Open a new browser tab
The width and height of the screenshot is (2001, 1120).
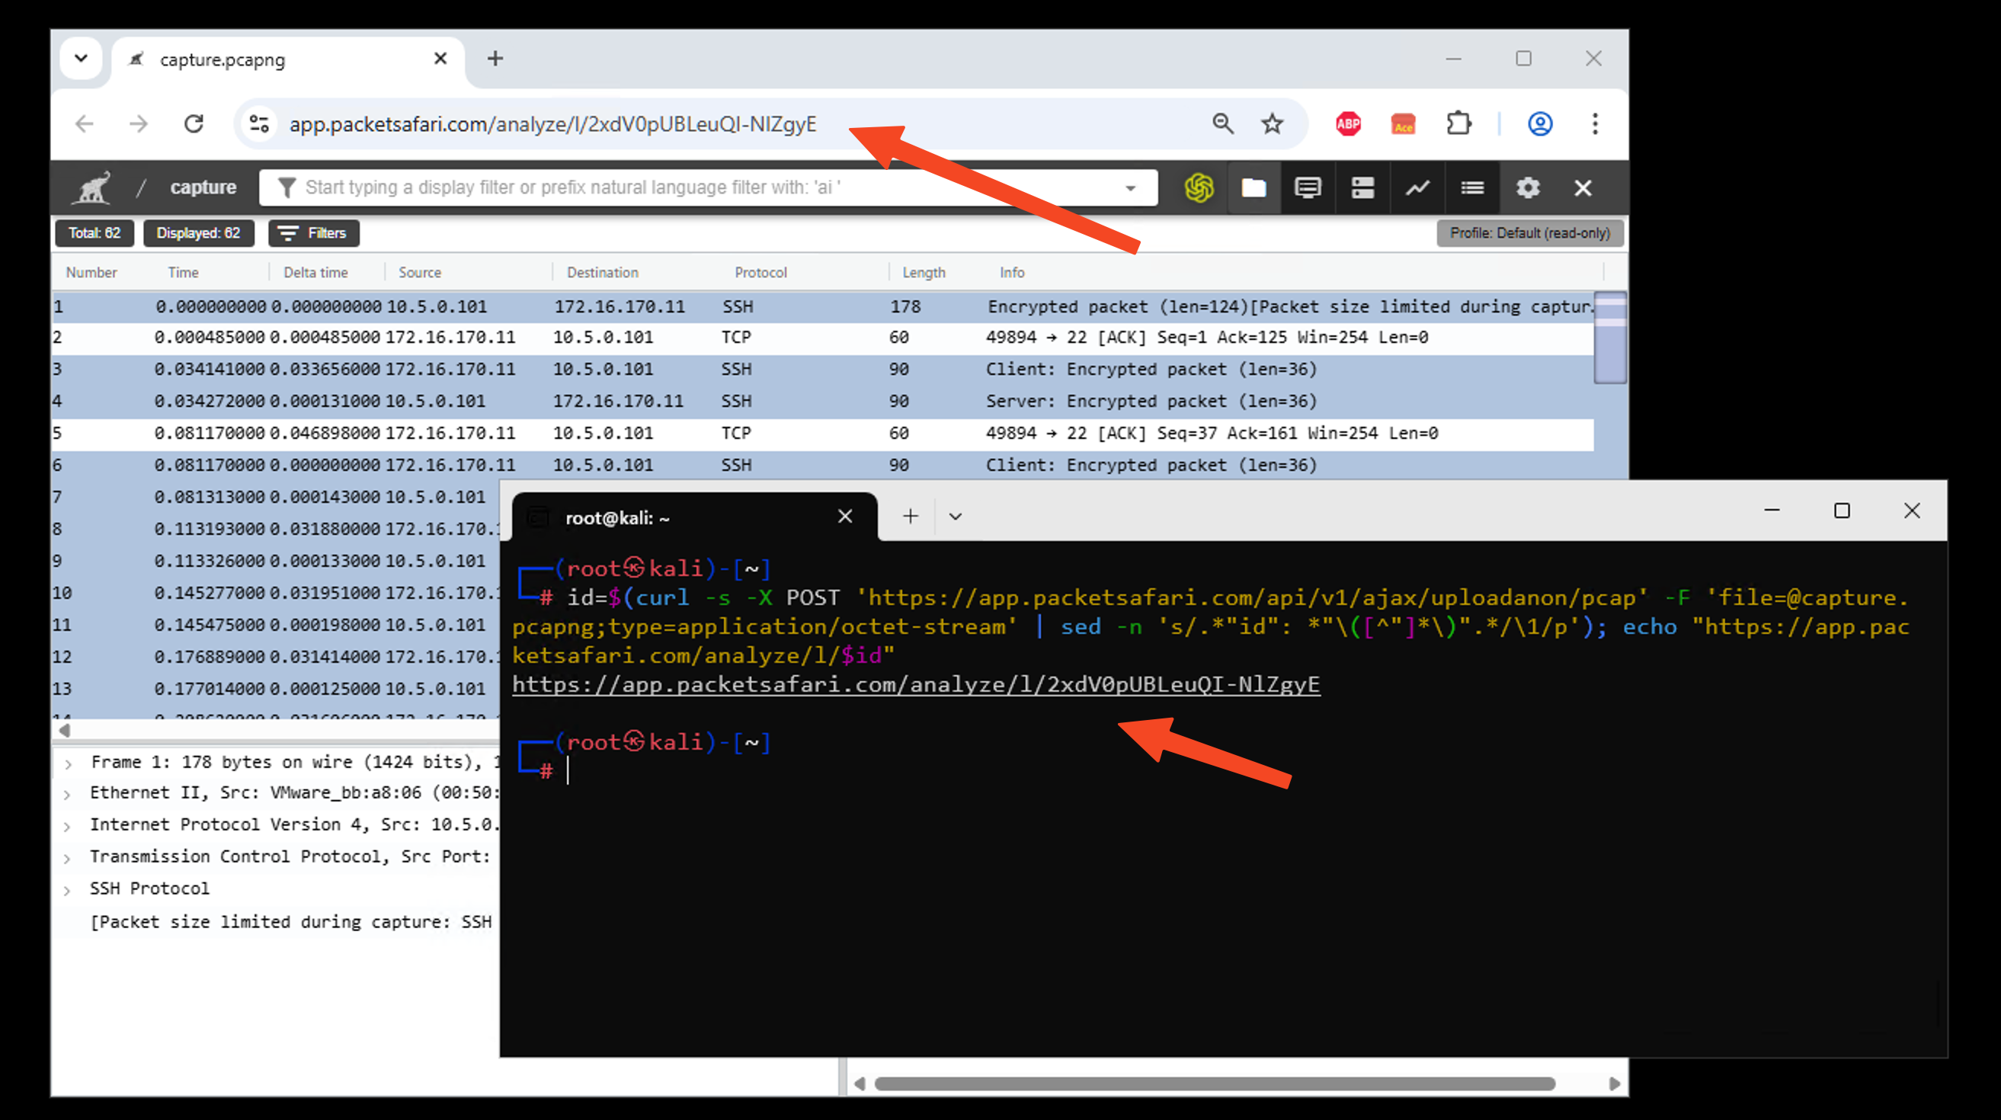tap(495, 58)
